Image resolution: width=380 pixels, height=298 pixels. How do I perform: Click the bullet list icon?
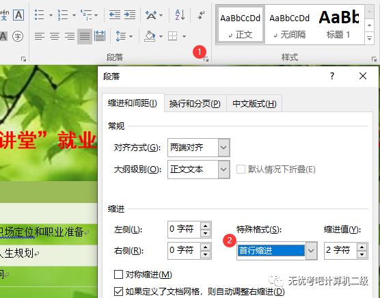[x=39, y=15]
